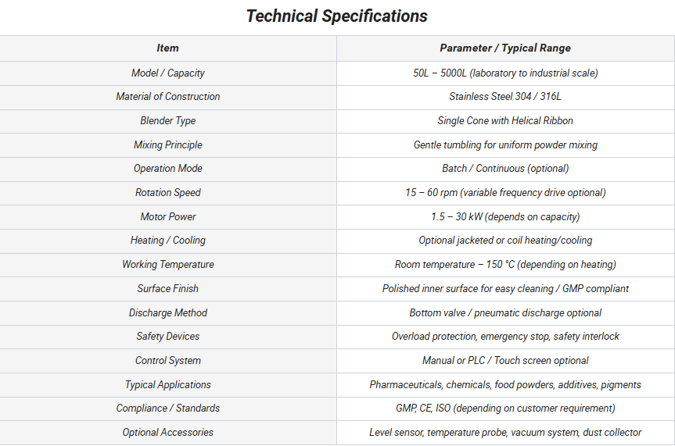Select the Parameter / Typical Range header
This screenshot has height=446, width=675.
point(505,48)
